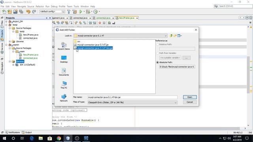Select mysql-connector-java-5.1.47.jar file
Viewport: 253px width, 142px height.
93,45
